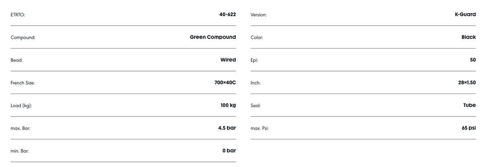This screenshot has height=167, width=488.
Task: Click the ETRTO label
Action: pyautogui.click(x=18, y=15)
